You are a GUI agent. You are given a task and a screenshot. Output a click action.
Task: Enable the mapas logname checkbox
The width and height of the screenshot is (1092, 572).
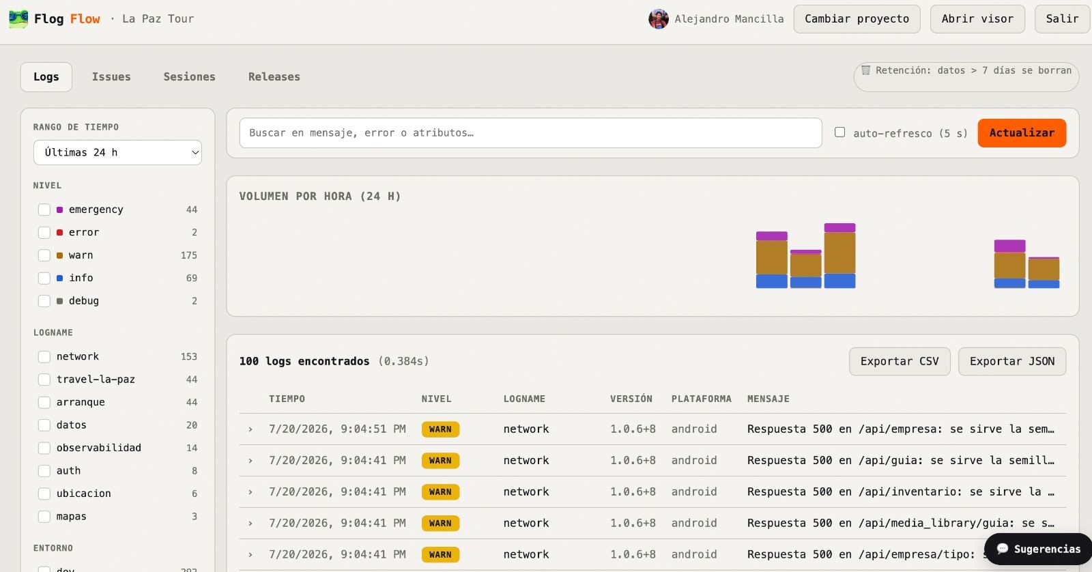click(44, 517)
